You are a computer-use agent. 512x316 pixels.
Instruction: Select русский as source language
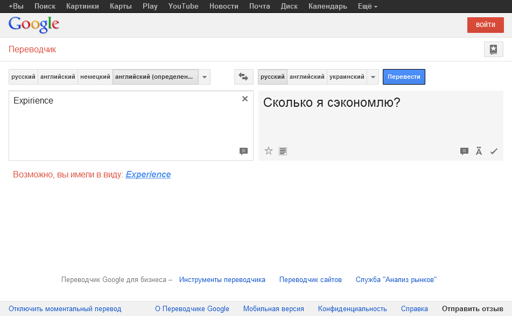pyautogui.click(x=23, y=77)
